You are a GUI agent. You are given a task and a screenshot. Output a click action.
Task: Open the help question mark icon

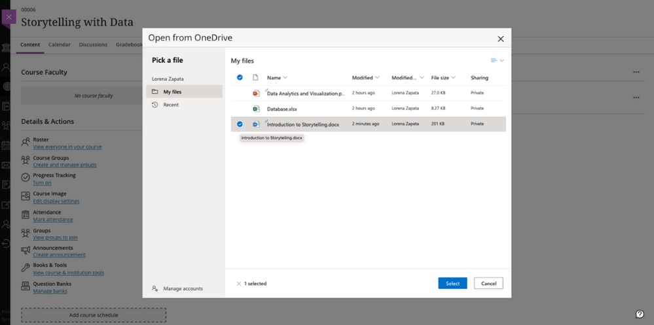click(640, 314)
